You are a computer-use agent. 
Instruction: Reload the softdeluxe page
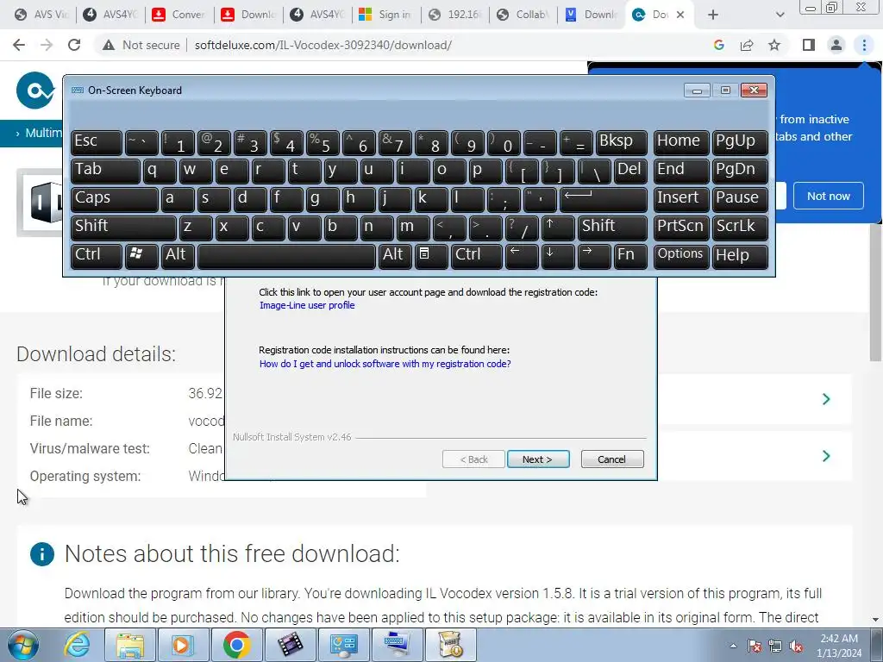pyautogui.click(x=74, y=45)
